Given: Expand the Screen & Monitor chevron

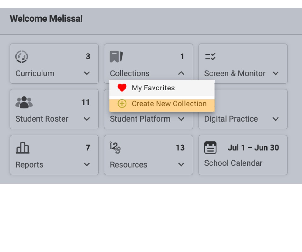Looking at the screenshot, I should 276,73.
